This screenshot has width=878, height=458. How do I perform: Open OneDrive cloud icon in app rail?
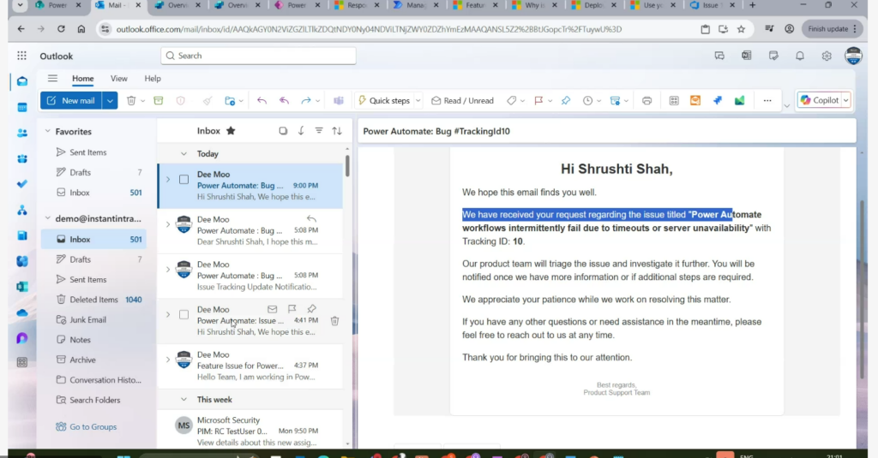pyautogui.click(x=21, y=312)
